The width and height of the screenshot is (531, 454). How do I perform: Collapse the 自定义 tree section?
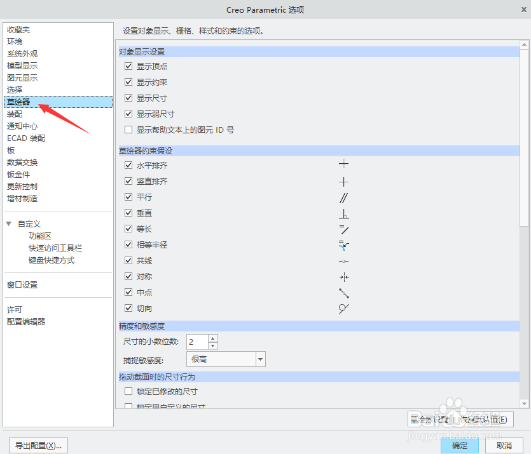pyautogui.click(x=9, y=224)
